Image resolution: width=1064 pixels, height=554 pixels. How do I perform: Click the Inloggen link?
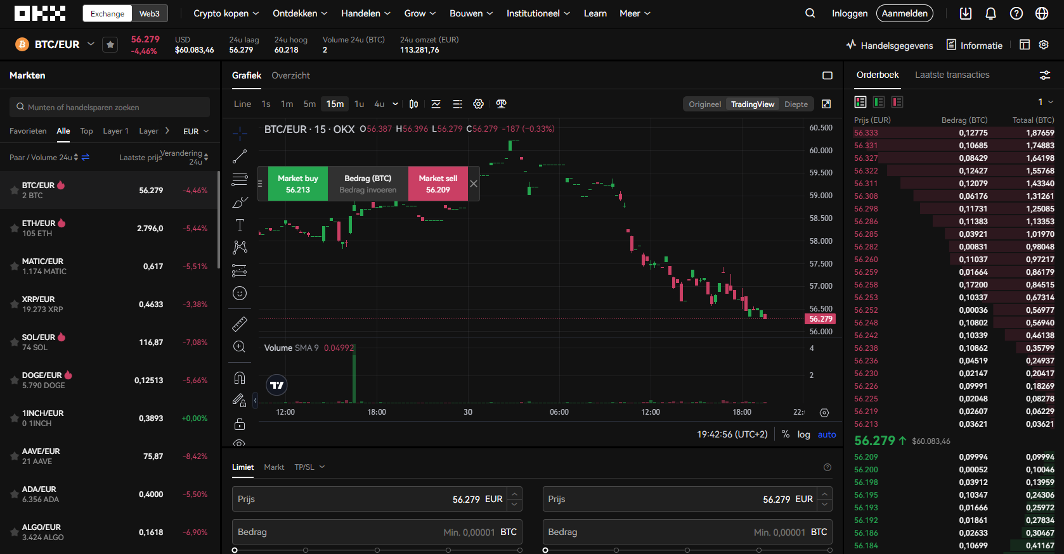coord(850,13)
